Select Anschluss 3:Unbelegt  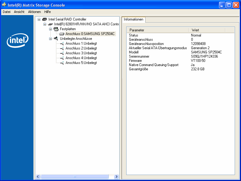point(81,53)
